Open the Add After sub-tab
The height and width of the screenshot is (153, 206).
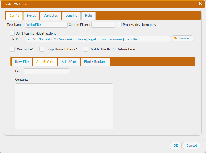(x=69, y=62)
